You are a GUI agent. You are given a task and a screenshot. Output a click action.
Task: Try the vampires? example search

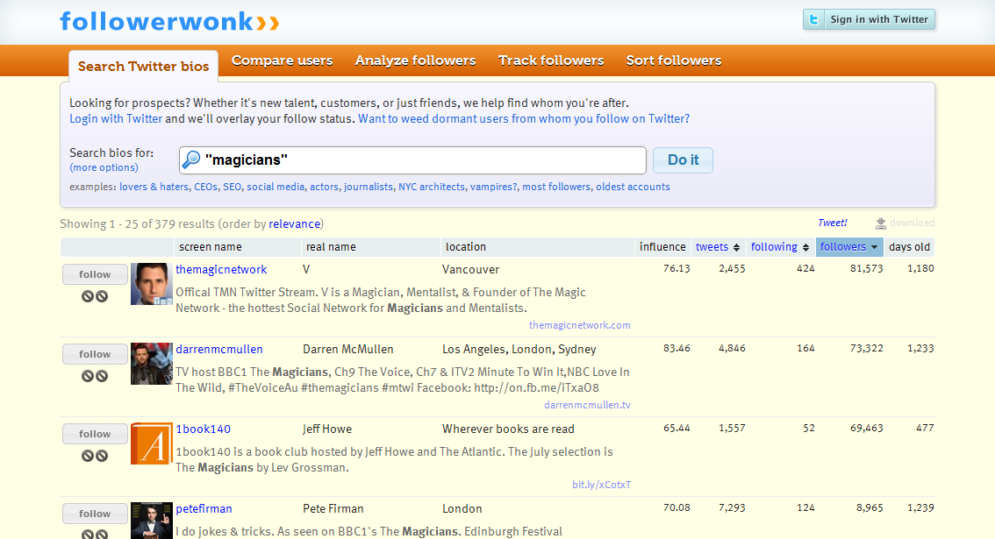click(x=494, y=187)
